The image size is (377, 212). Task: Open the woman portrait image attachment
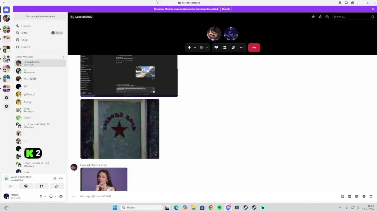[x=104, y=179]
